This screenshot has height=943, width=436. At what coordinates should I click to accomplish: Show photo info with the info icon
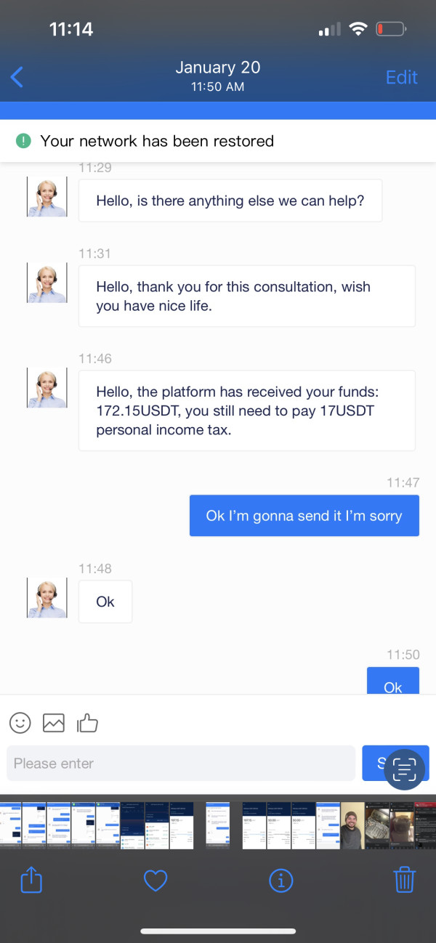click(x=280, y=881)
